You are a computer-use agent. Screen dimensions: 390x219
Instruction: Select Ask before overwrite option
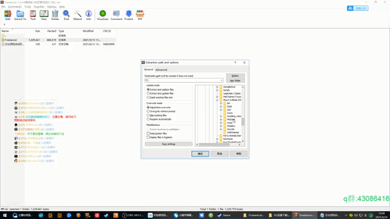click(x=159, y=107)
